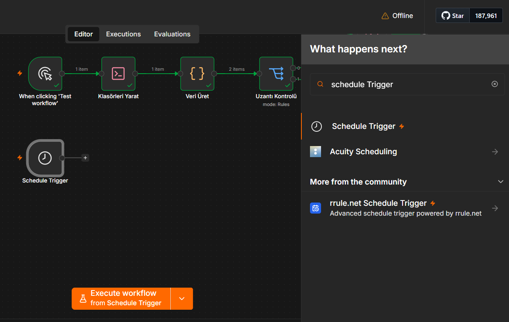This screenshot has width=509, height=322.
Task: Click the Veri Üret node's output connector
Action: pyautogui.click(x=215, y=74)
